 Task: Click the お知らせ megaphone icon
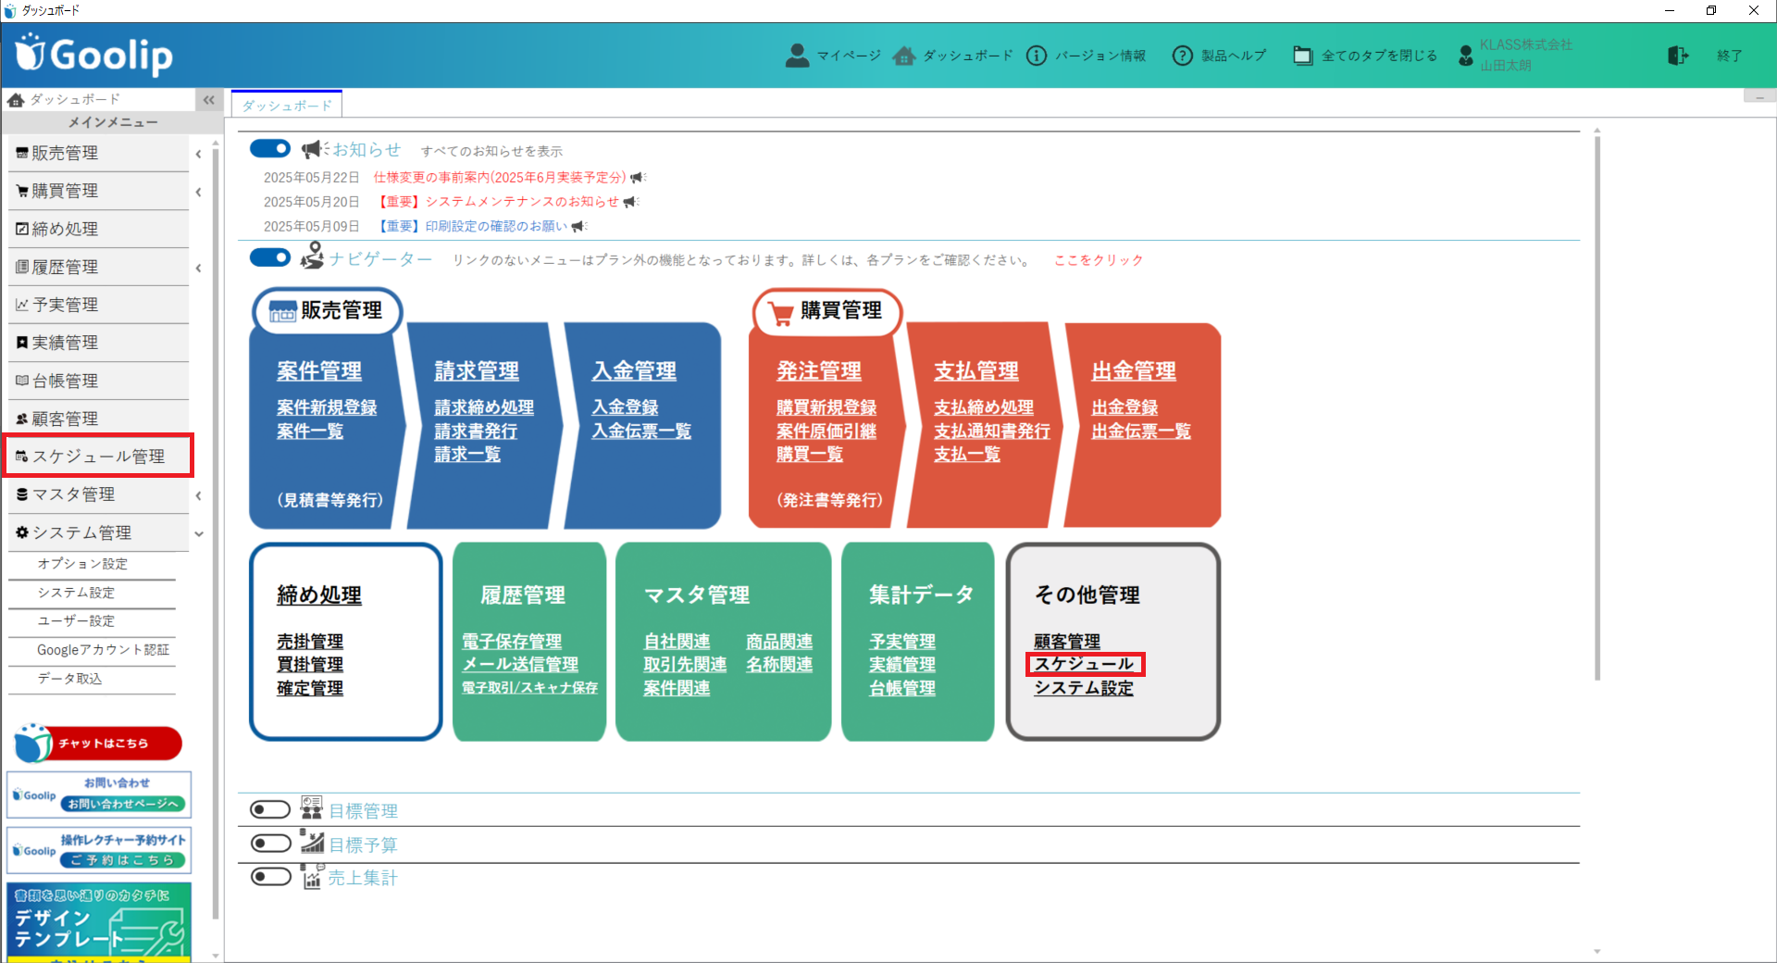pyautogui.click(x=315, y=149)
